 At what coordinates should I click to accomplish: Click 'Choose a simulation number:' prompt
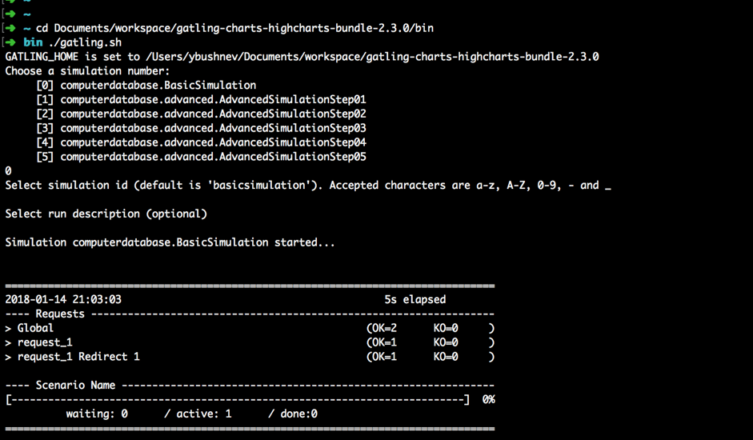(x=87, y=71)
